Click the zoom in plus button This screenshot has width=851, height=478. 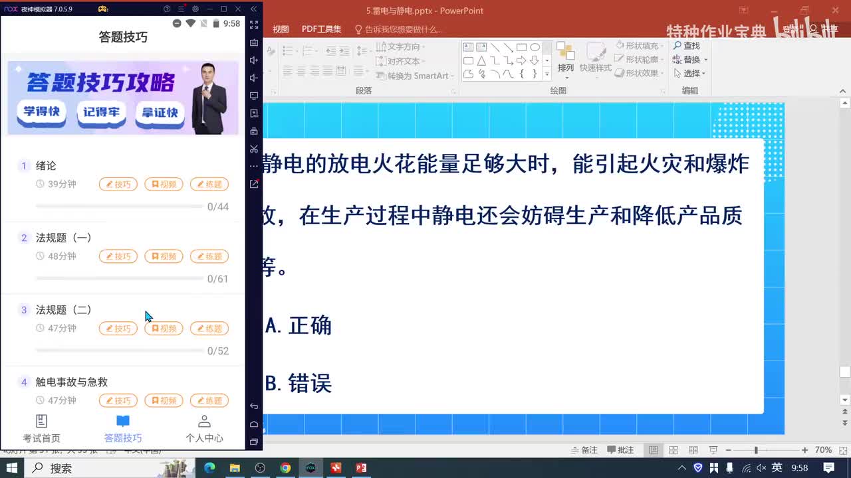tap(805, 450)
